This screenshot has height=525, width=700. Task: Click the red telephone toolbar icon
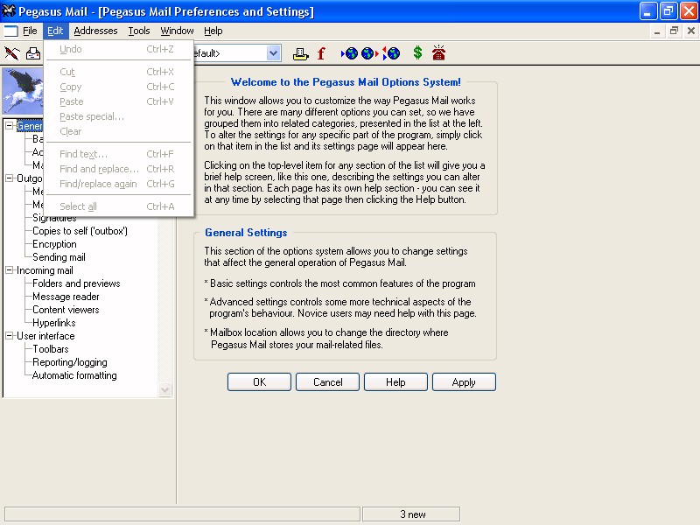point(438,52)
